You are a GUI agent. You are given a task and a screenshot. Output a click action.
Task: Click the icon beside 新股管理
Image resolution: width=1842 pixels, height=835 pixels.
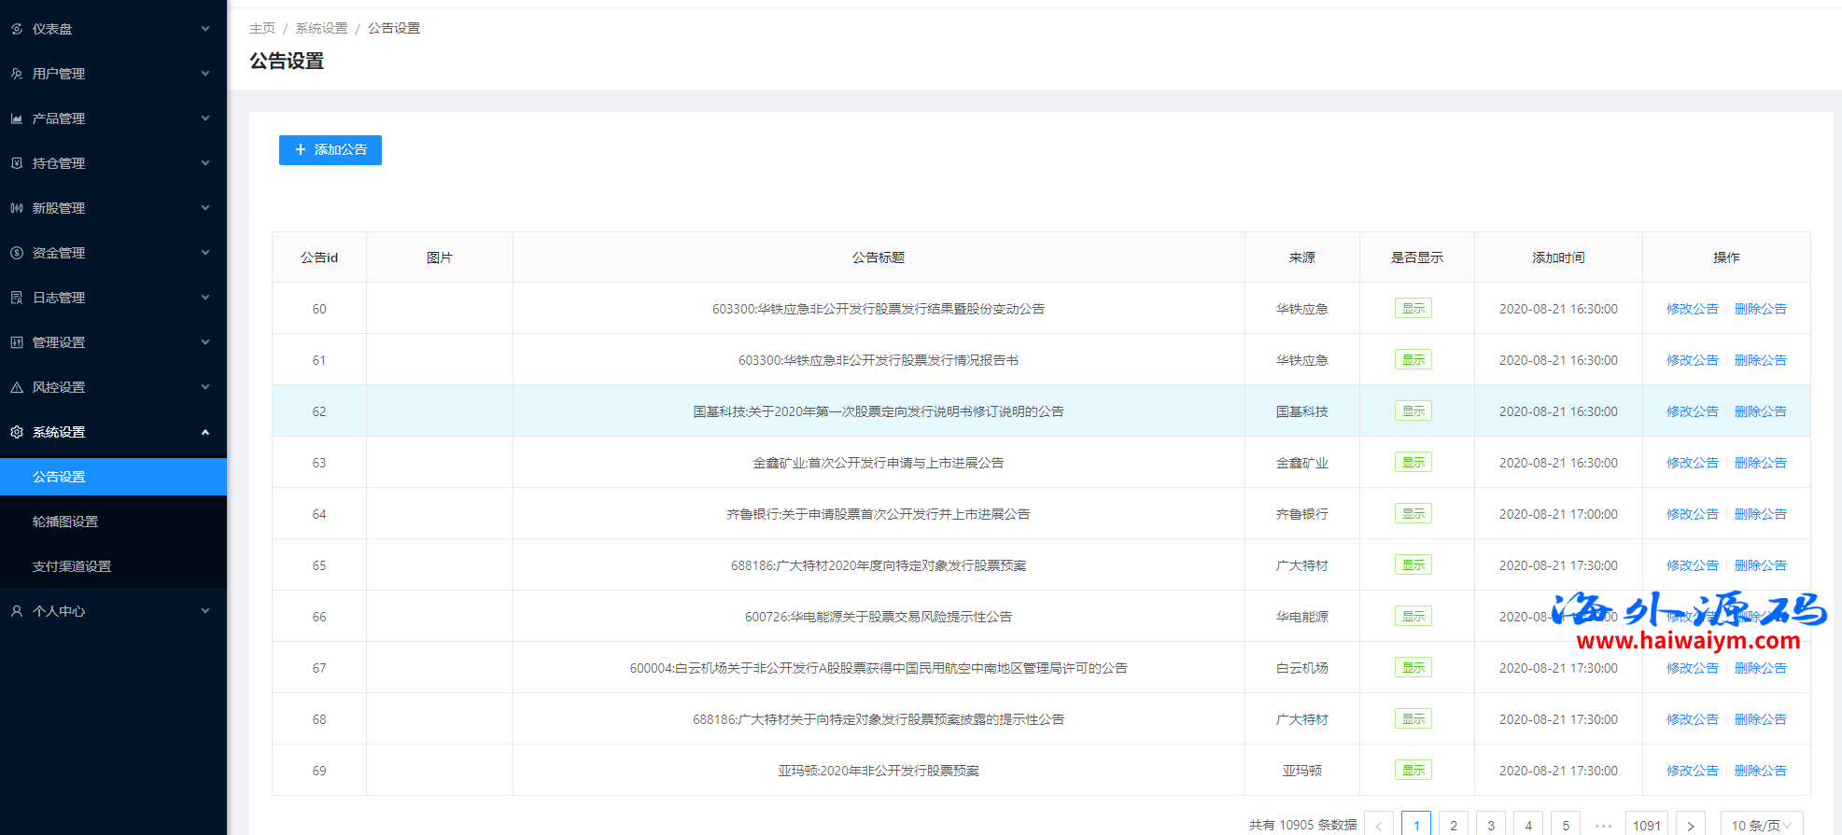[x=17, y=208]
